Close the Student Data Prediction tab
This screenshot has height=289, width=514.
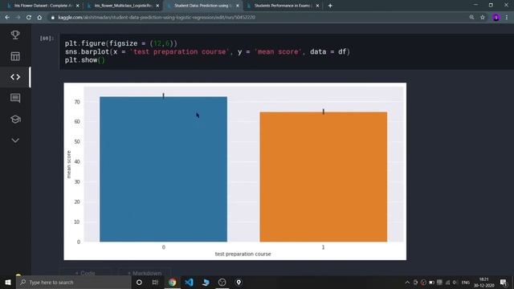point(238,6)
